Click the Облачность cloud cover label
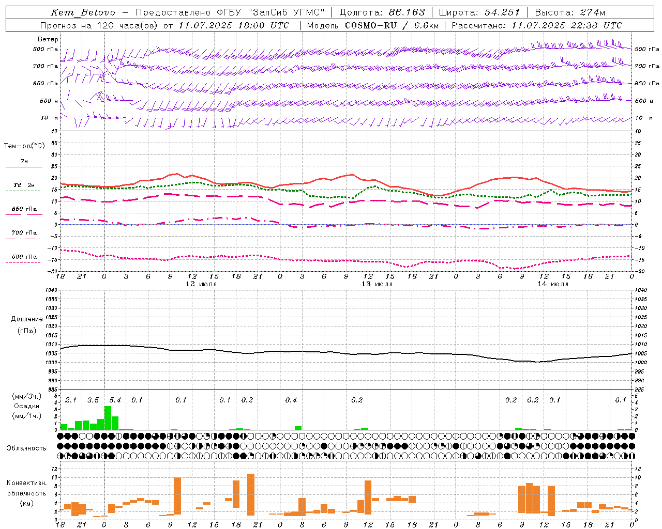662x529 pixels. pyautogui.click(x=26, y=448)
